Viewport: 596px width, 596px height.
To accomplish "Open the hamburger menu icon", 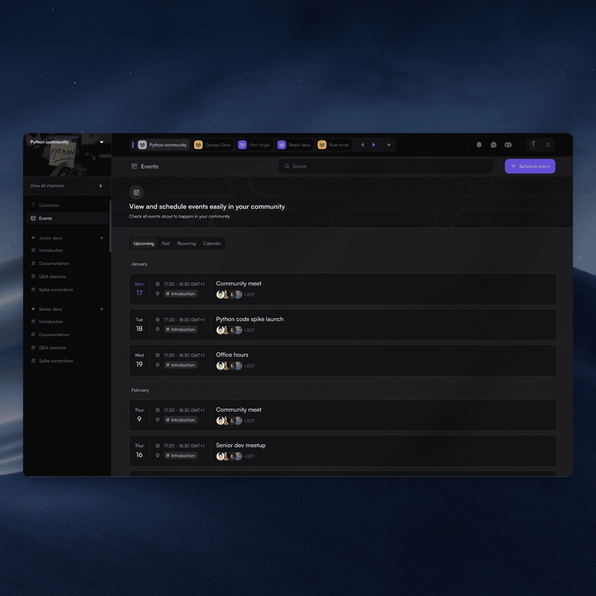I will click(x=548, y=145).
